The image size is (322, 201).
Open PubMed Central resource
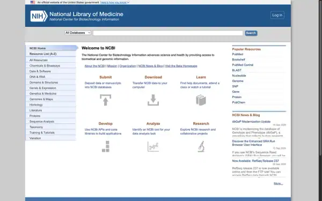click(243, 65)
